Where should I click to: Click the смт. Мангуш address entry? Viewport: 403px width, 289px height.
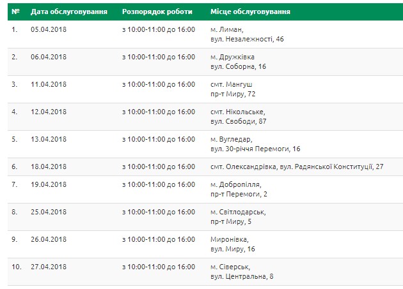coord(233,89)
